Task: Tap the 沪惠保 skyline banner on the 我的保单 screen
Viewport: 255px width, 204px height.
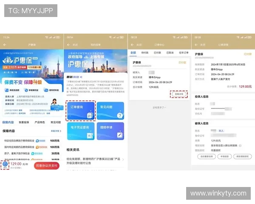Action: (x=96, y=61)
